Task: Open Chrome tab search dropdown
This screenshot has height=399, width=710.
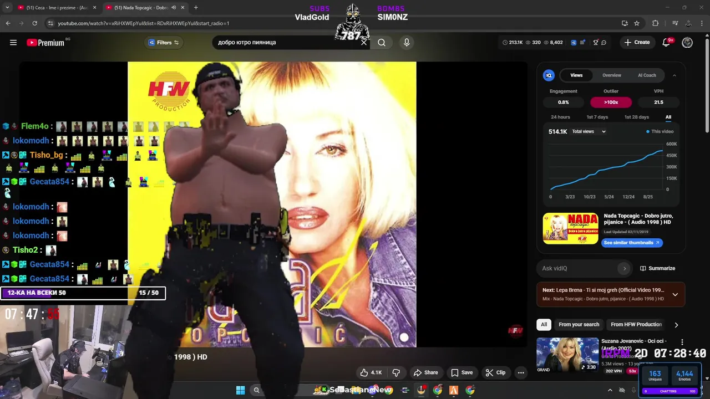Action: click(x=7, y=7)
